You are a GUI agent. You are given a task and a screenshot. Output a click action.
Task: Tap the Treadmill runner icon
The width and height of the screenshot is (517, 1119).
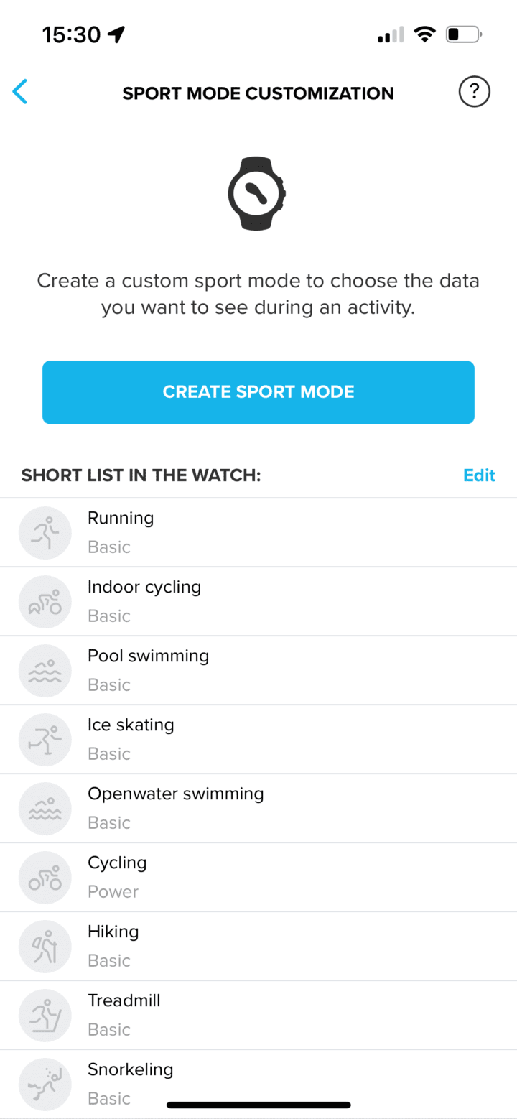tap(45, 1015)
